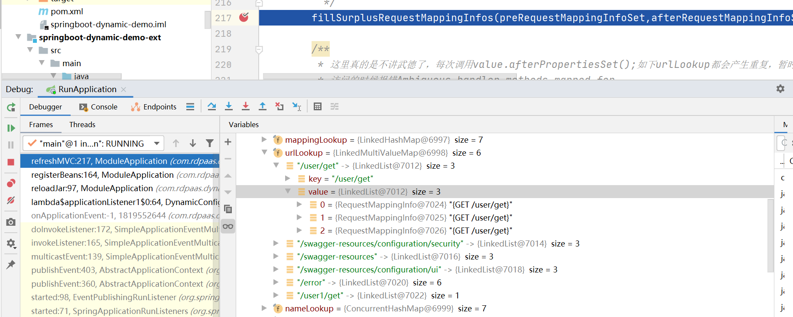
Task: View breakpoints with the red double-dot icon
Action: click(11, 183)
